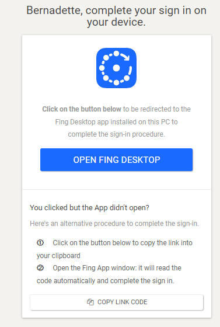Select the circled number 1 step marker
220x327 pixels.
[x=40, y=242]
